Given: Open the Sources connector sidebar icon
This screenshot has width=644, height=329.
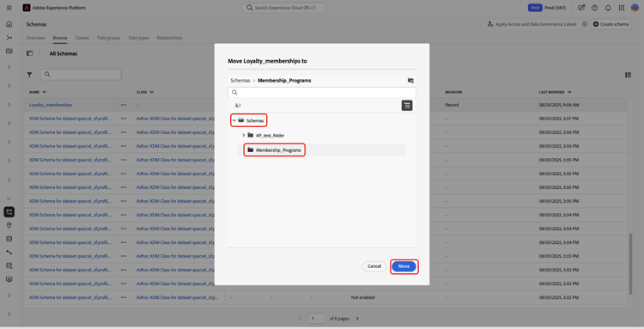Looking at the screenshot, I should pyautogui.click(x=9, y=253).
